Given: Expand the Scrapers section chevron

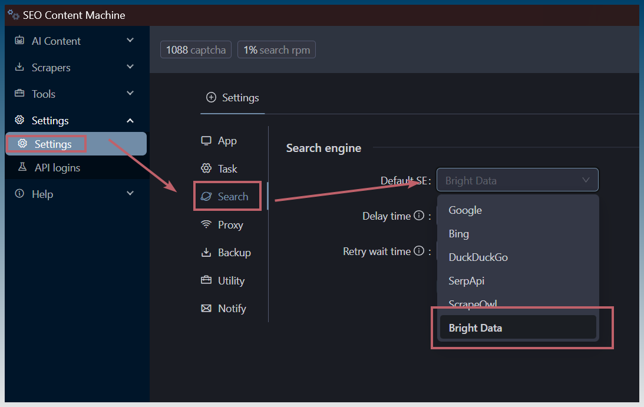Looking at the screenshot, I should (x=130, y=67).
